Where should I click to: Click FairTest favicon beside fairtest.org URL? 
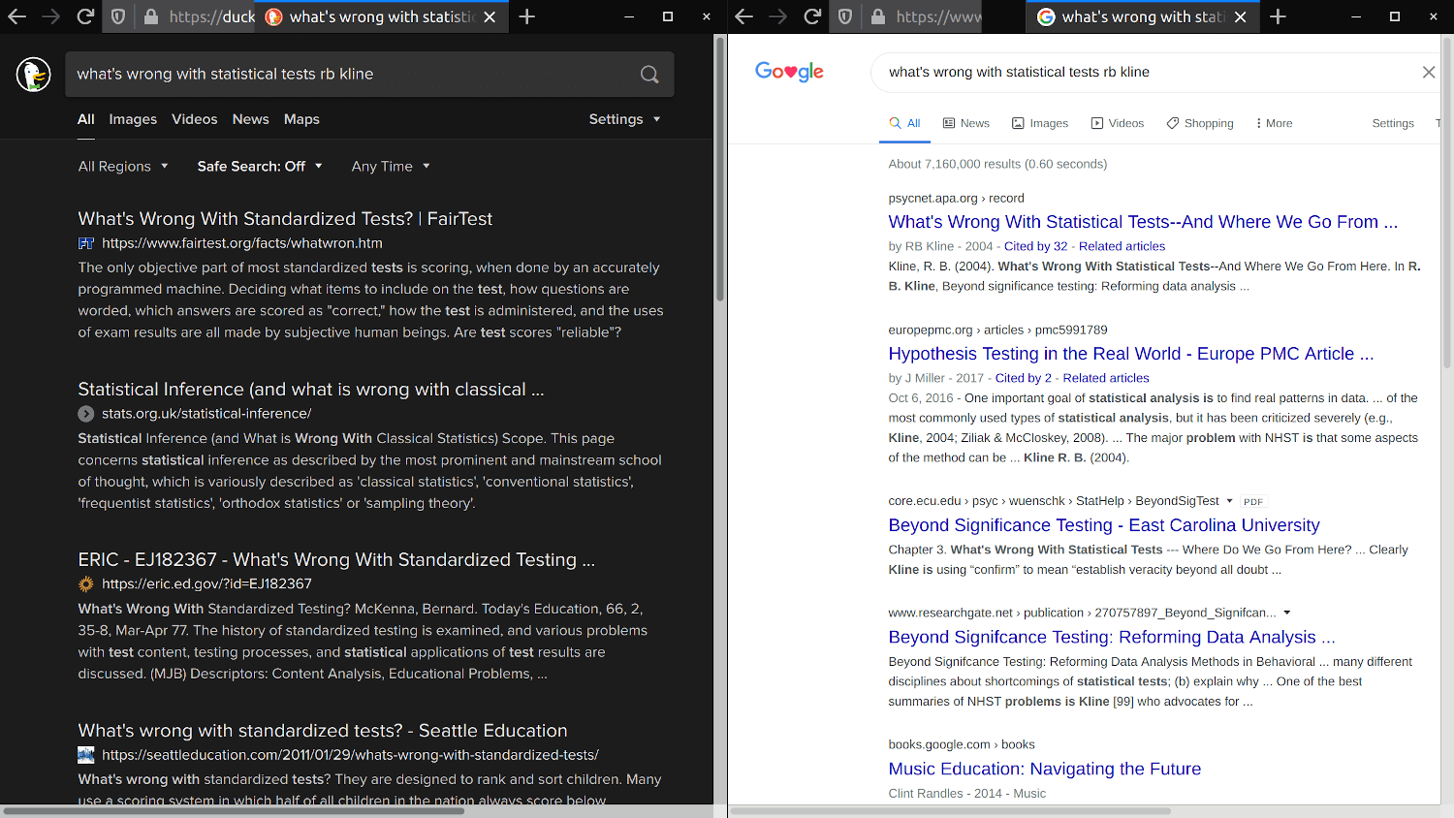point(85,243)
